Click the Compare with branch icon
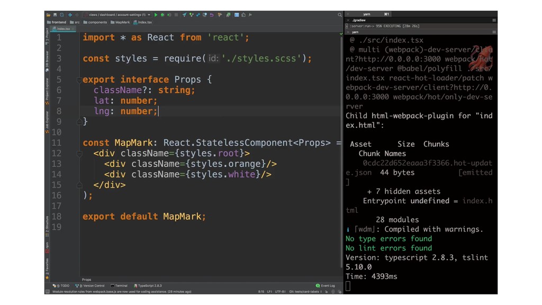 198,15
